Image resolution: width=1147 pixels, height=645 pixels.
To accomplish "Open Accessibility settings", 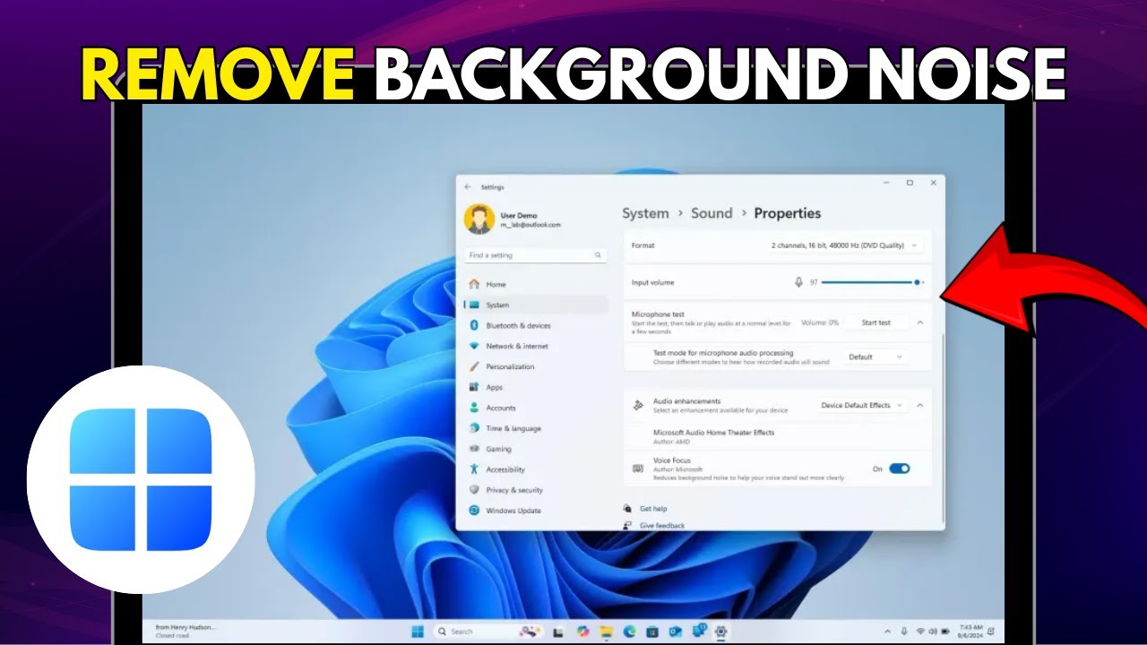I will tap(536, 469).
